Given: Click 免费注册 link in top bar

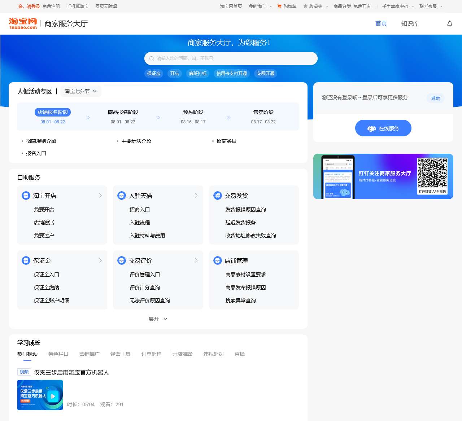Looking at the screenshot, I should pyautogui.click(x=51, y=6).
